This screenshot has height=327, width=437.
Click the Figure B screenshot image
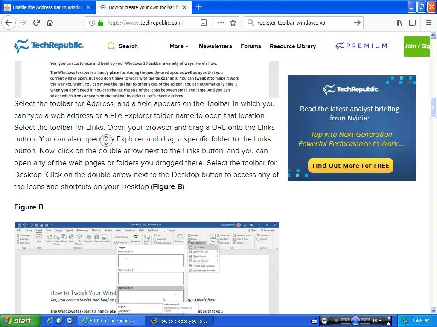coord(147,268)
